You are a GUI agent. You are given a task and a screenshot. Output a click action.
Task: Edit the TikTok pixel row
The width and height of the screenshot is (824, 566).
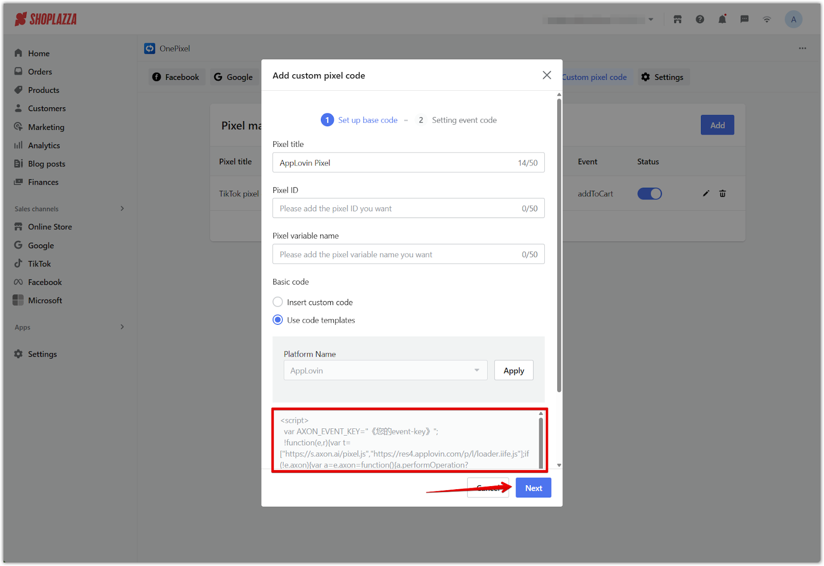point(706,194)
